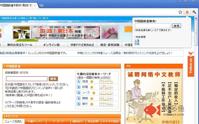199x124 pixels.
Task: Open the wrench settings menu
Action: click(x=194, y=12)
